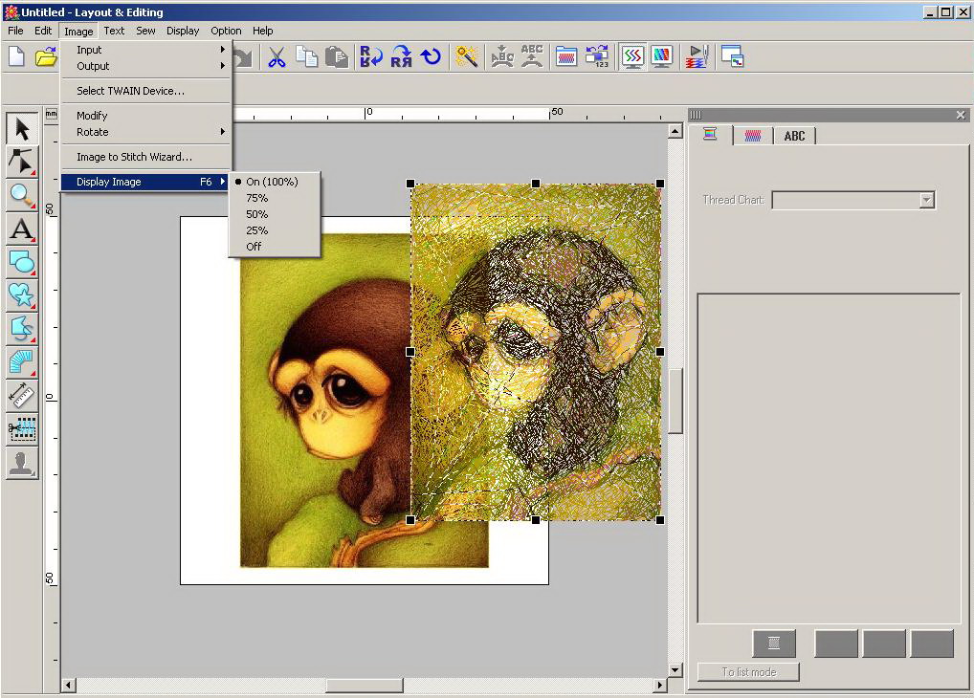Choose the heart and star shapes tool
The image size is (974, 698).
21,295
